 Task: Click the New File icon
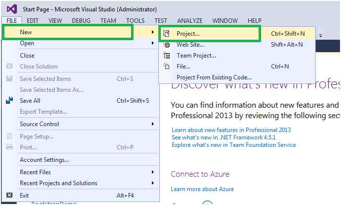click(x=167, y=67)
